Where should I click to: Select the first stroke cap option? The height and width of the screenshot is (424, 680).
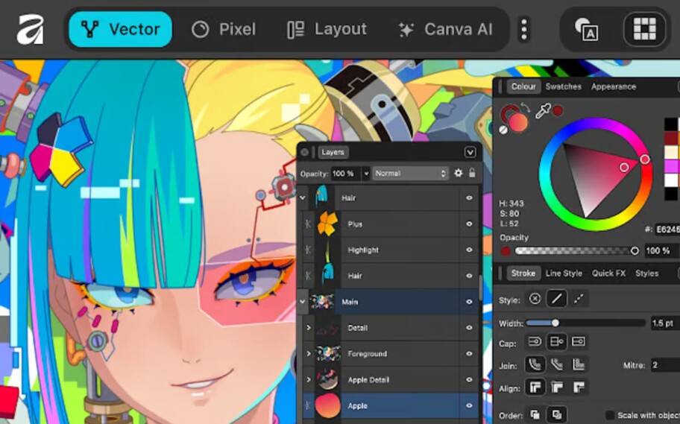pos(535,342)
